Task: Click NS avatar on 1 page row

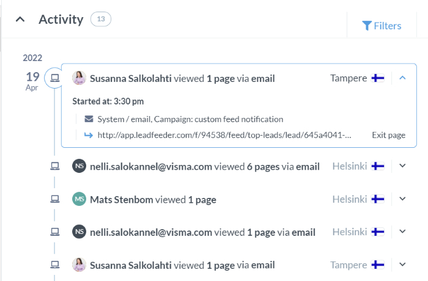Action: [x=79, y=232]
